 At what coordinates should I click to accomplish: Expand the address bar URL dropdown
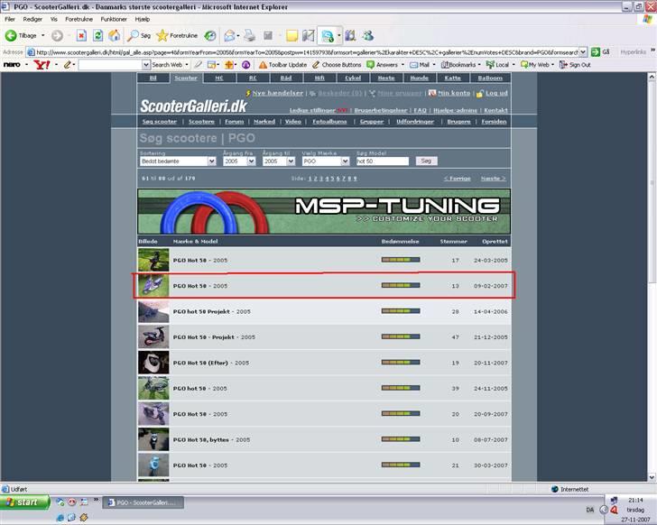pos(583,52)
